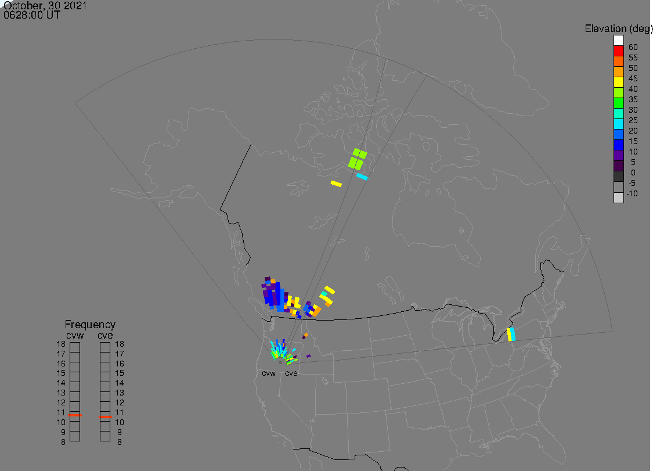
Task: Click the lightest gray swatch at legend bottom
Action: pyautogui.click(x=618, y=197)
